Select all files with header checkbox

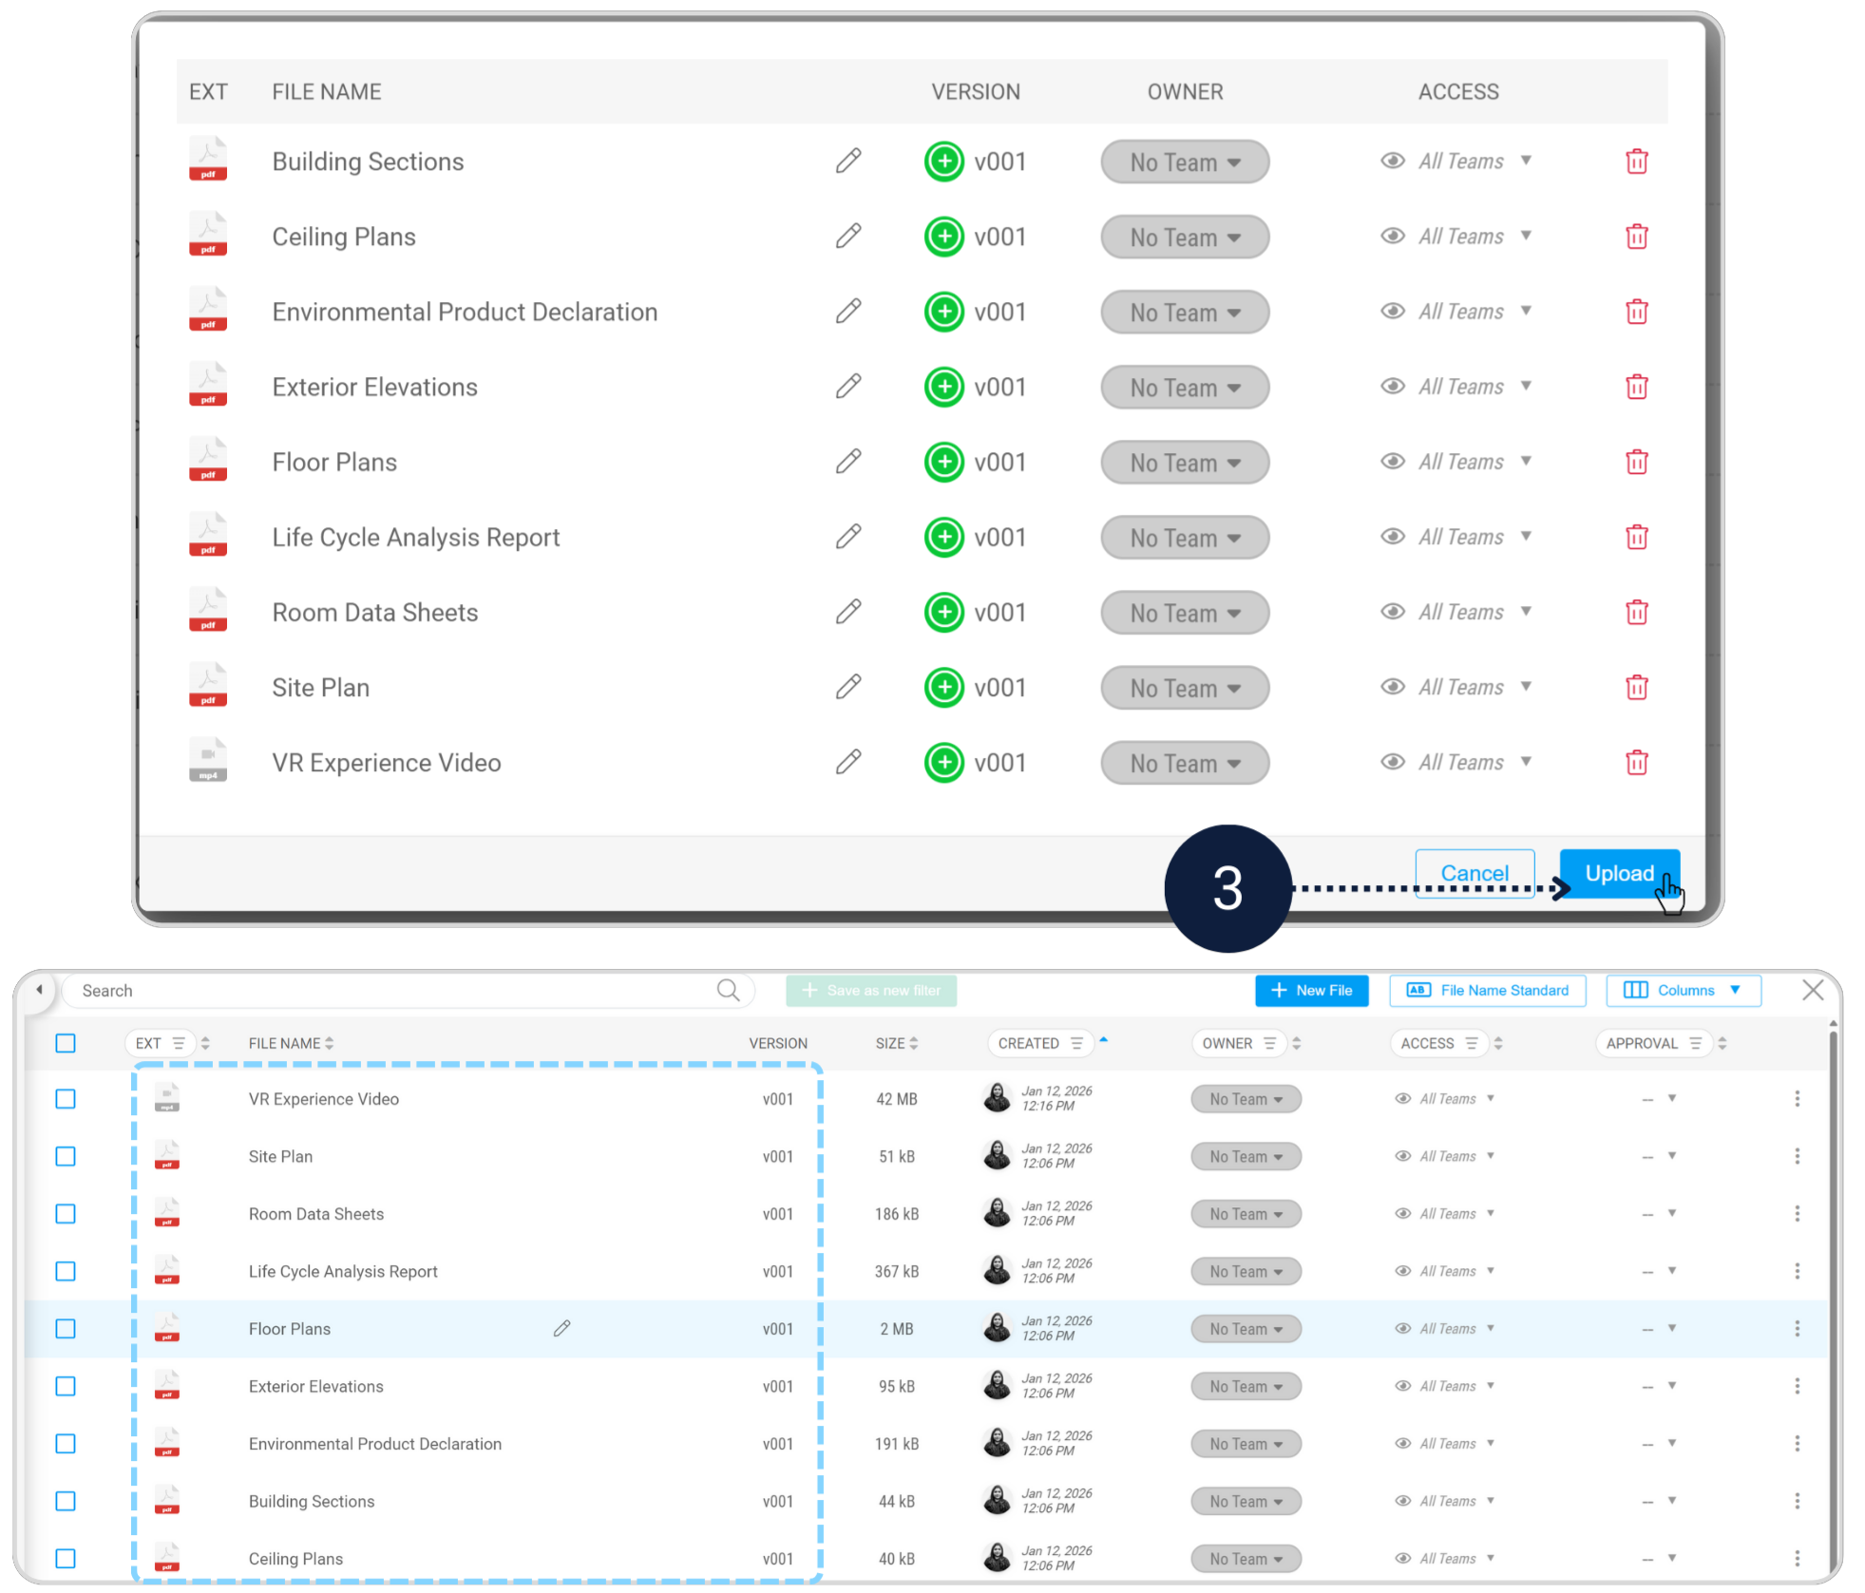[66, 1043]
